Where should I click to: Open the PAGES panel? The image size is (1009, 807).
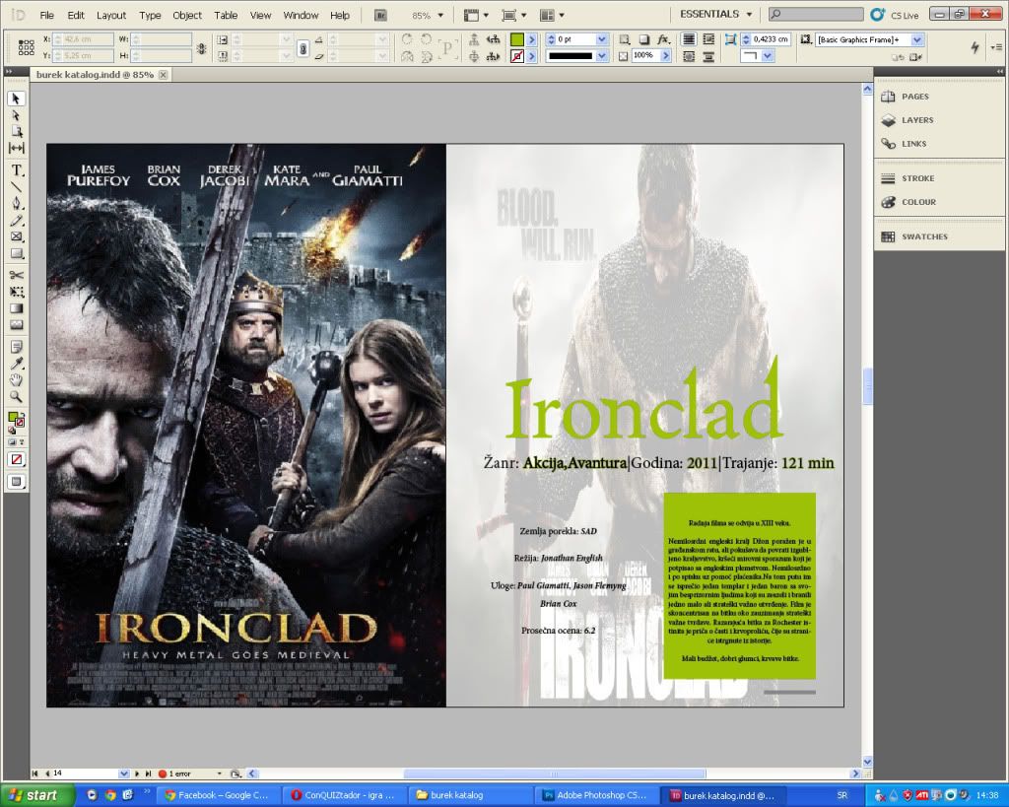click(915, 97)
